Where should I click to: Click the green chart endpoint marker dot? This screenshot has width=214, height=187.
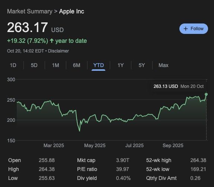point(206,94)
